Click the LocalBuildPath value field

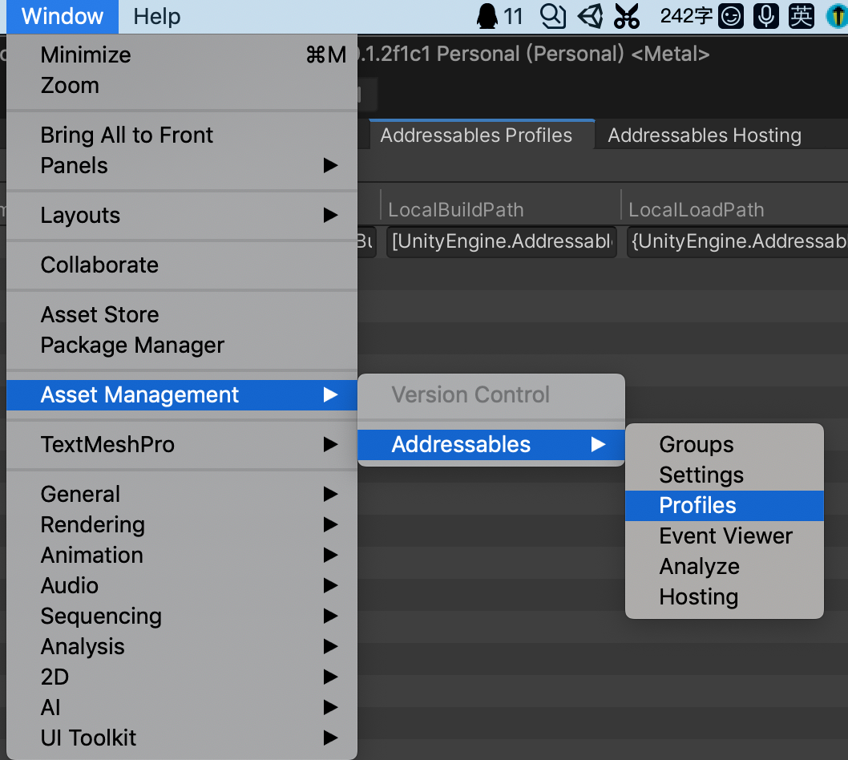click(501, 241)
